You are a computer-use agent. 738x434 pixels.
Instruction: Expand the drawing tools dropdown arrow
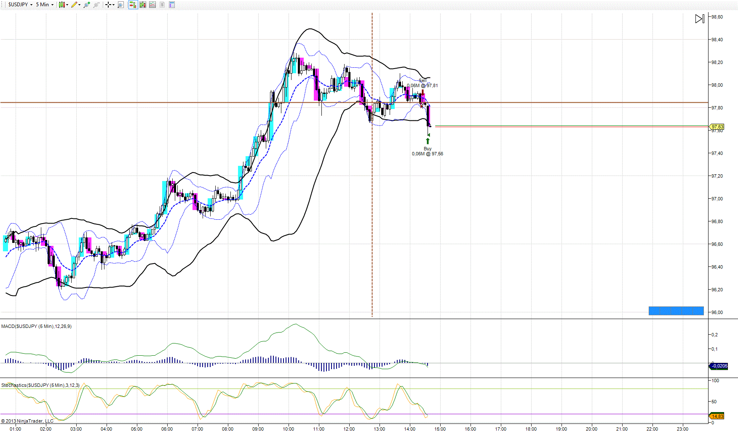point(80,5)
